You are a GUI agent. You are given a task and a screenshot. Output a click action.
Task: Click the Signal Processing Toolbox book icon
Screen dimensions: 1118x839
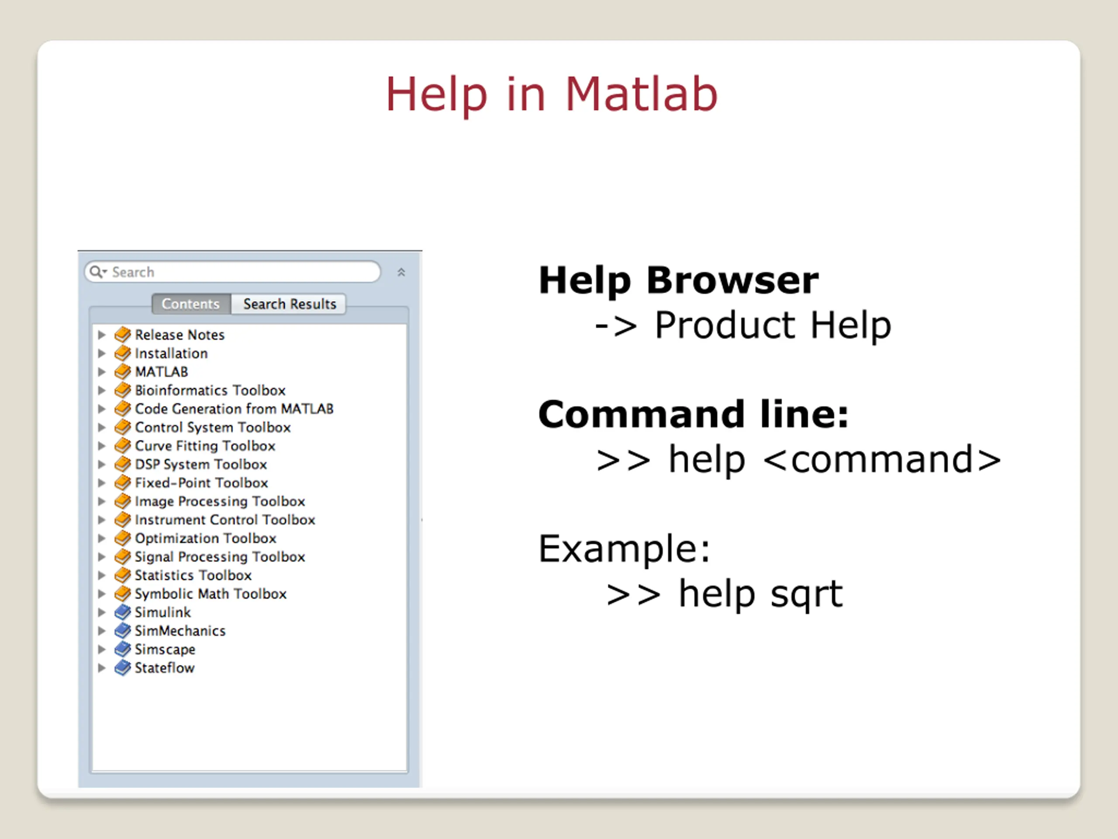pos(122,556)
